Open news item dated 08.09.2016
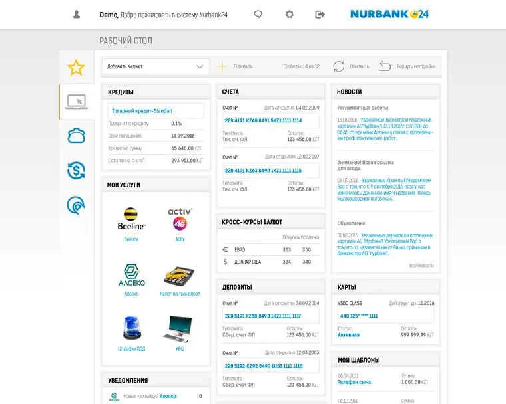Image resolution: width=506 pixels, height=404 pixels. pyautogui.click(x=385, y=189)
